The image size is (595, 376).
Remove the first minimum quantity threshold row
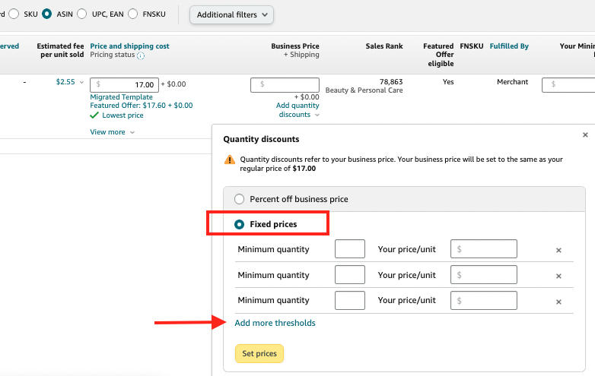[558, 250]
